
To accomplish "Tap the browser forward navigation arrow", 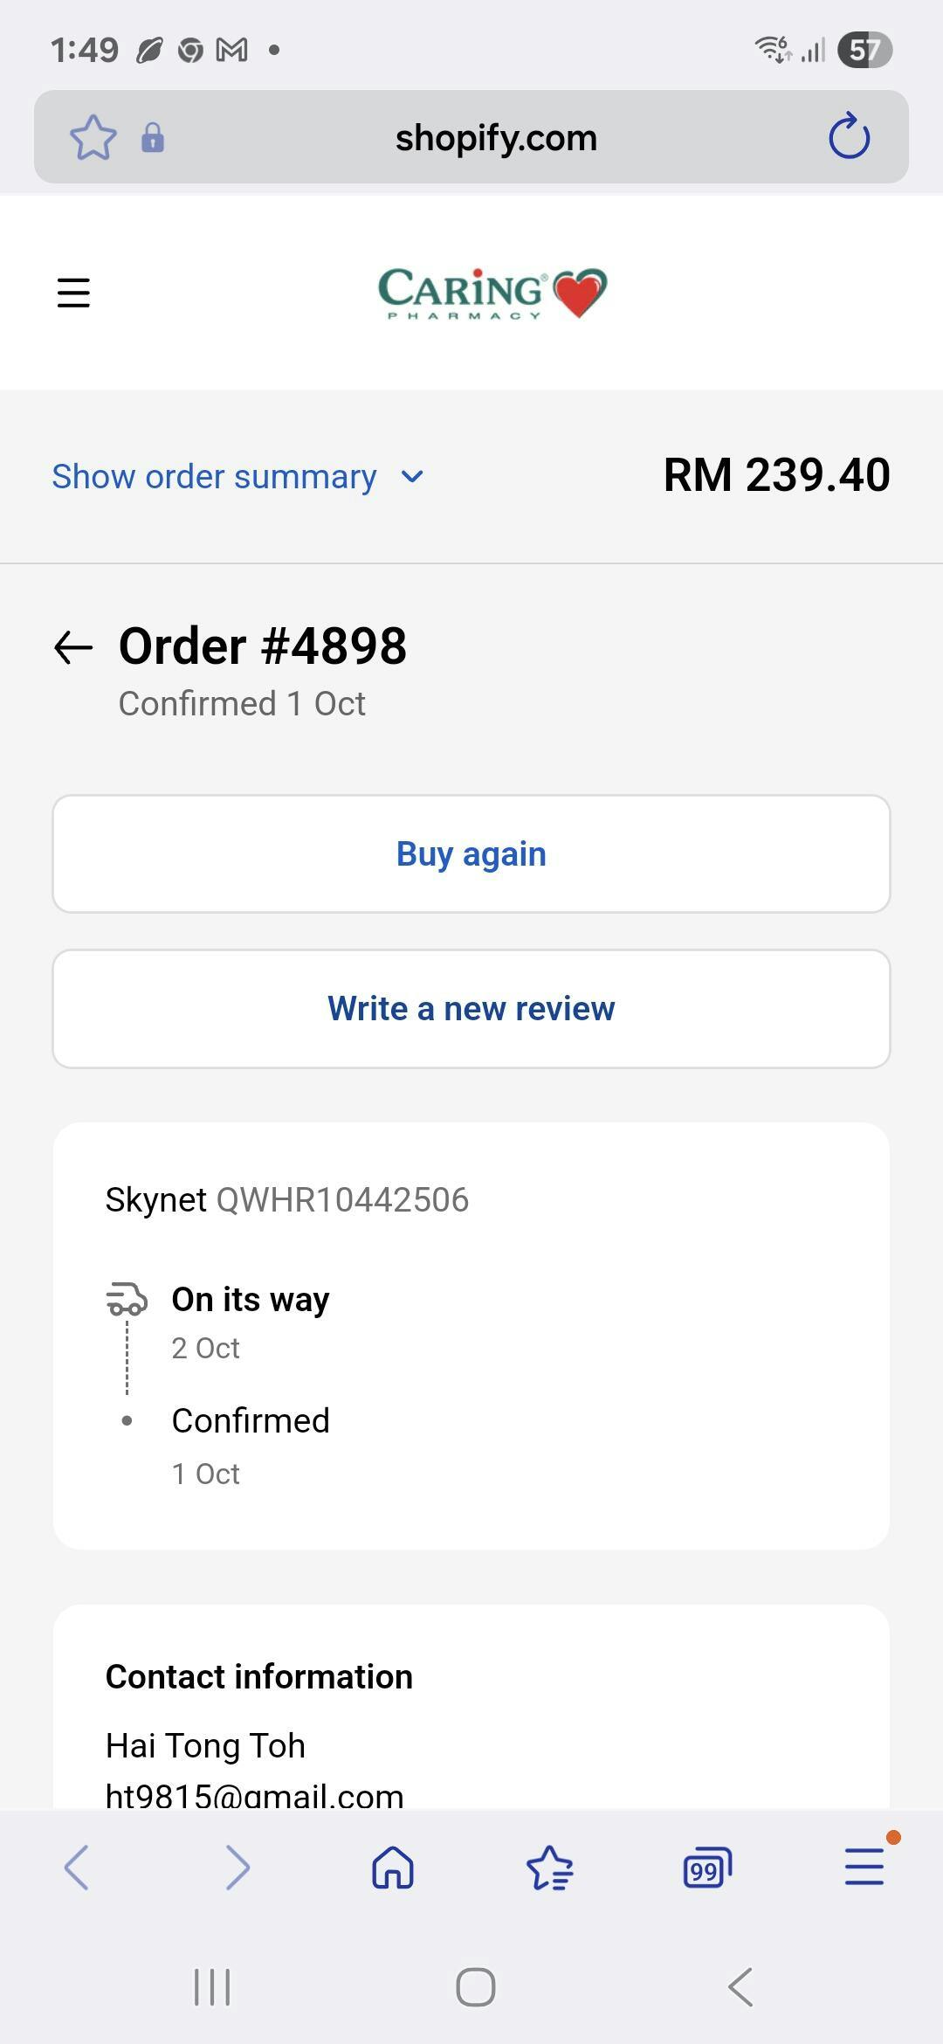I will pos(237,1868).
